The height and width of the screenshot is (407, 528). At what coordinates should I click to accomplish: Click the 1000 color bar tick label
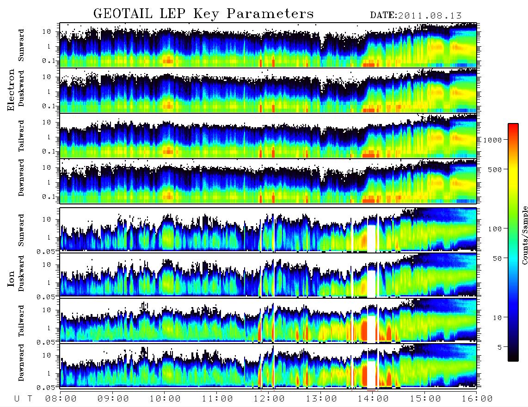(x=493, y=140)
